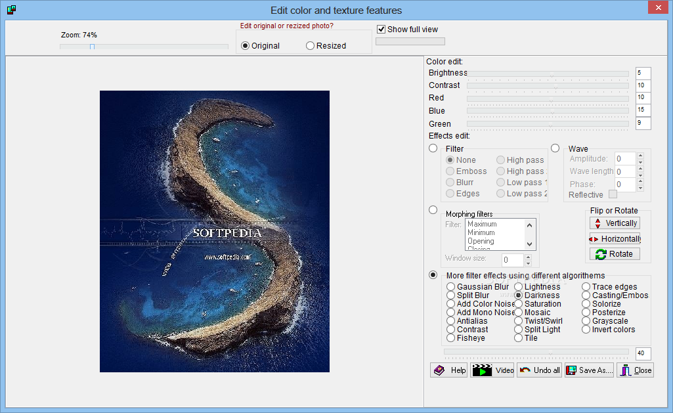
Task: Click the undo arrow icon on Undo all
Action: pyautogui.click(x=525, y=370)
